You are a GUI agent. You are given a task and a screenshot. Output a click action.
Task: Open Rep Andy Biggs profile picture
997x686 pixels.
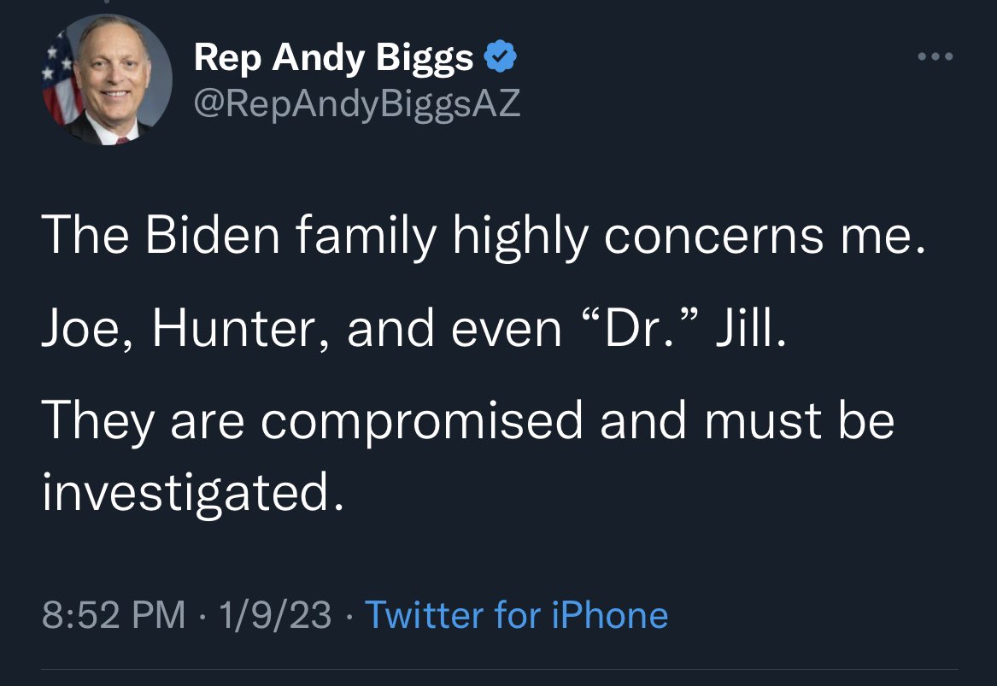click(x=108, y=79)
